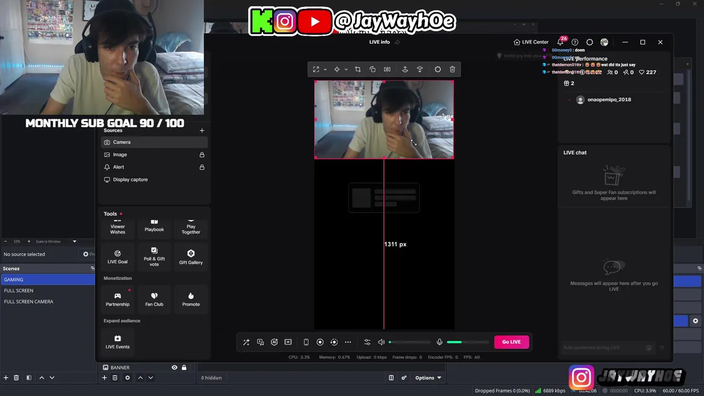Click the replay capture icon in bottom bar
The image size is (704, 396).
(334, 342)
